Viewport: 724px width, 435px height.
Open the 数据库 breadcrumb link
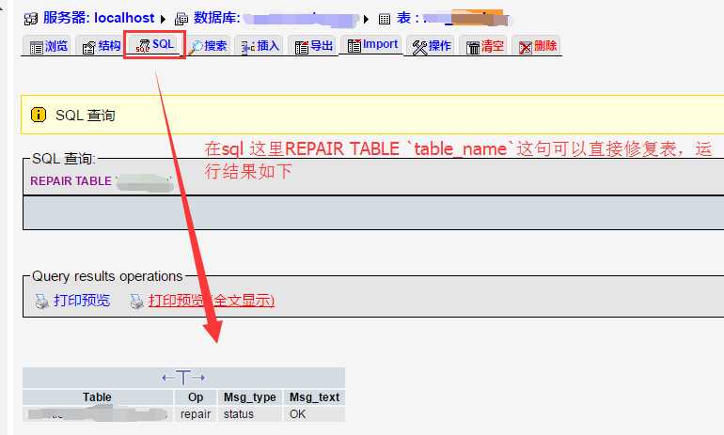[x=275, y=19]
